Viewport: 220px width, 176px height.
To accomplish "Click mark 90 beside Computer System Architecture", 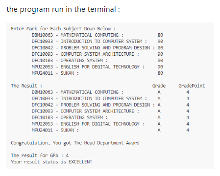I will pos(160,54).
